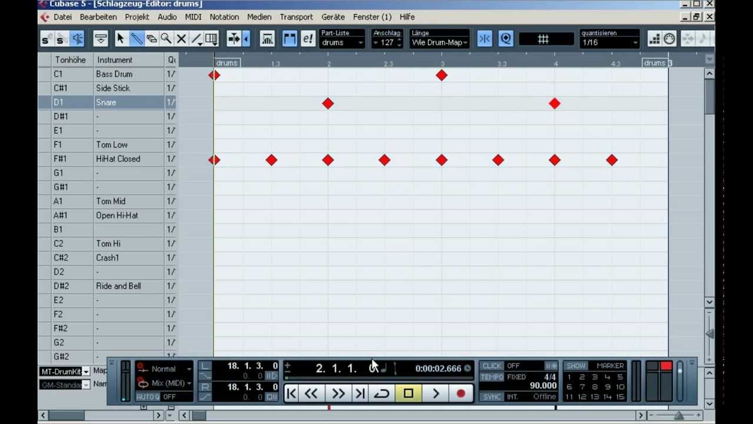Open the Geräte menu

click(x=333, y=17)
